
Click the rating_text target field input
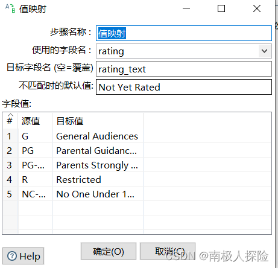pyautogui.click(x=184, y=69)
